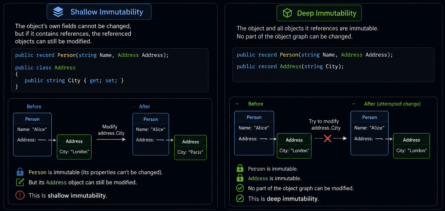Click 'Name: "Alice"' in the Shallow panel Before Person box

pyautogui.click(x=32, y=129)
